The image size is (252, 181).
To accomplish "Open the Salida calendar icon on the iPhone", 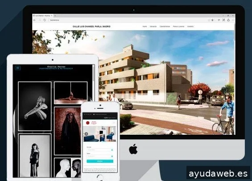I will (x=112, y=156).
